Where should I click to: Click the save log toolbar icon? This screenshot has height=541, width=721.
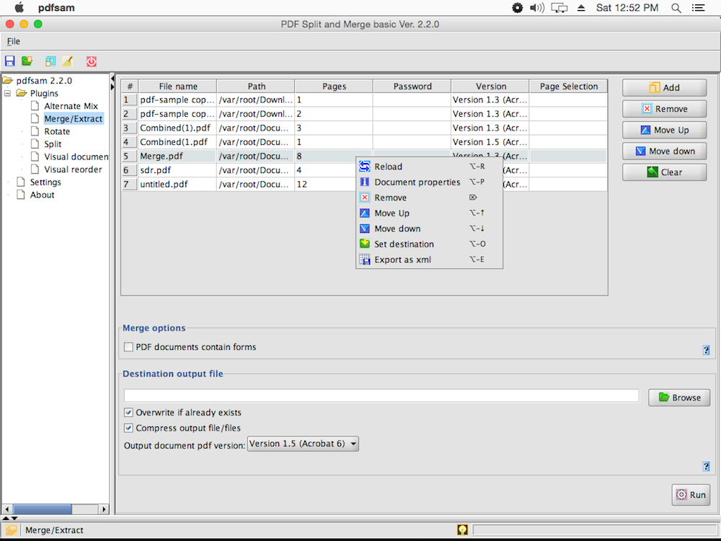(50, 61)
